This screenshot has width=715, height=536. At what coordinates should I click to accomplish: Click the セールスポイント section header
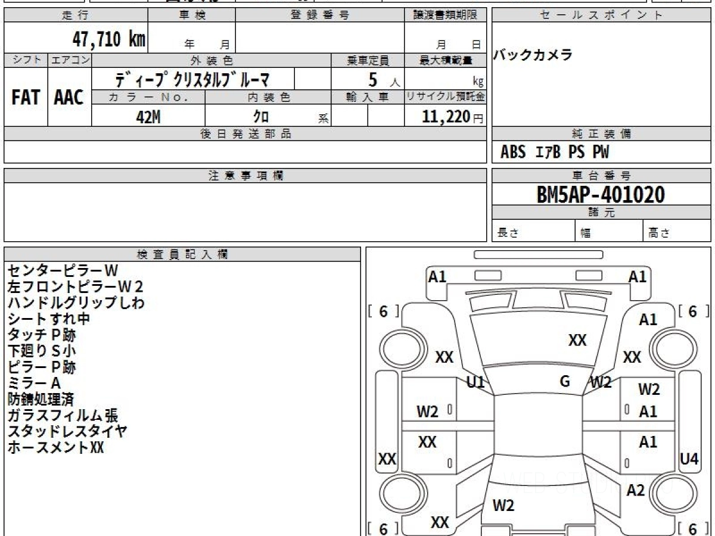(x=601, y=15)
